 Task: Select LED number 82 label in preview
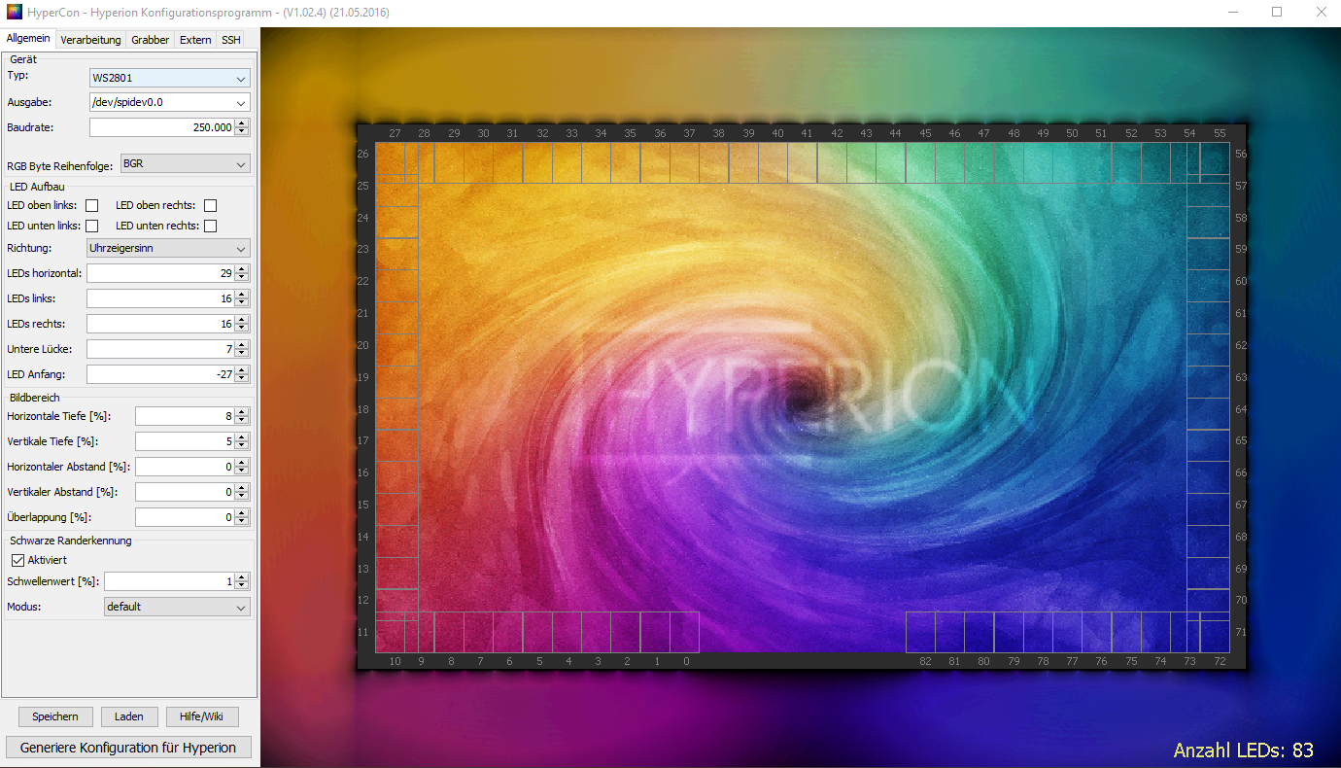pos(925,662)
